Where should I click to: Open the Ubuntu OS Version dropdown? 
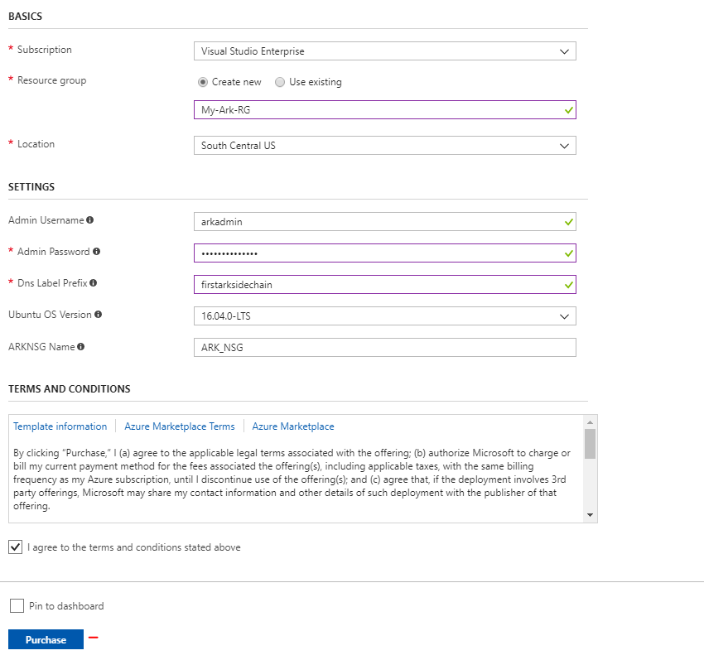point(384,316)
